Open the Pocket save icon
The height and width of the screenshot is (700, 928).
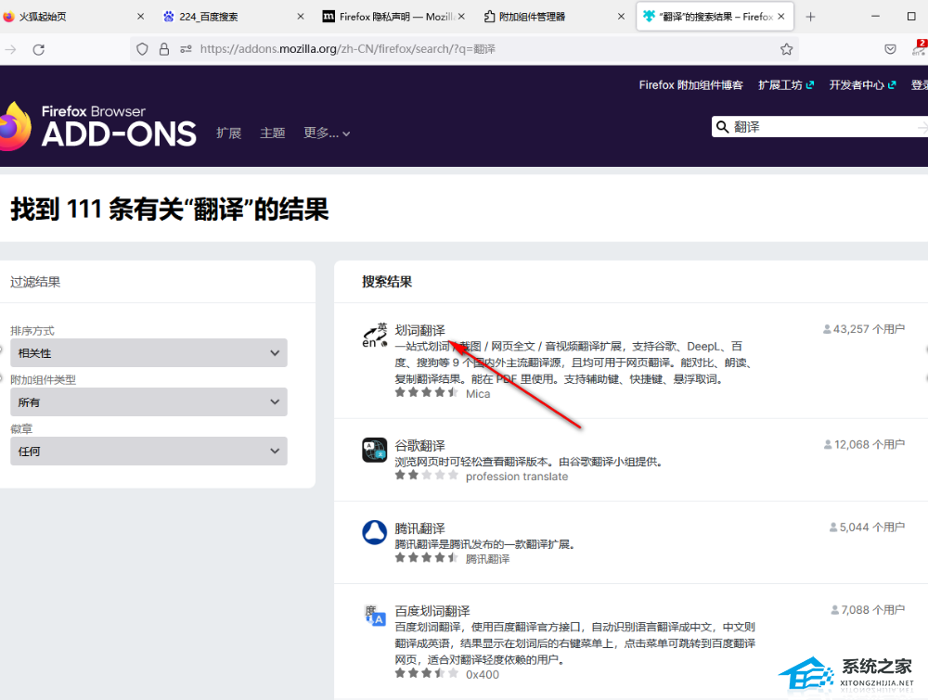pyautogui.click(x=890, y=49)
